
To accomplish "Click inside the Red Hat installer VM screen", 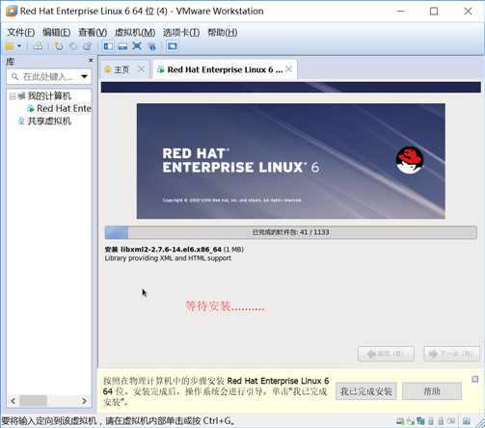I will (x=291, y=225).
